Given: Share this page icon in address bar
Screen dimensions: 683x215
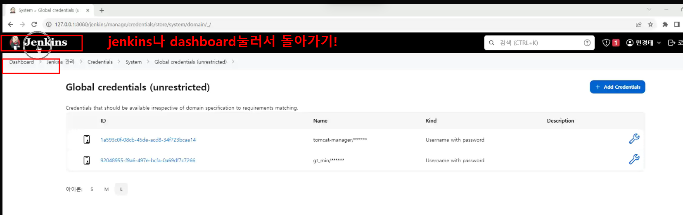Looking at the screenshot, I should point(639,24).
